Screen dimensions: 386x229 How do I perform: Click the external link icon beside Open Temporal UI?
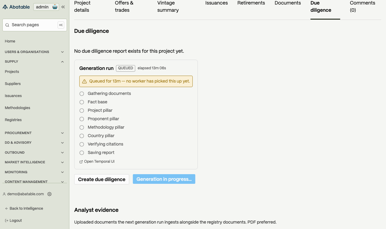point(81,162)
